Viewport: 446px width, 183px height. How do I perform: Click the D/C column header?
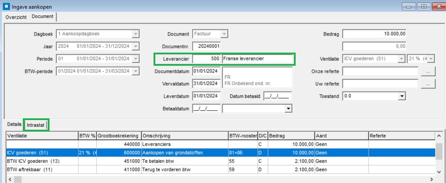click(263, 136)
